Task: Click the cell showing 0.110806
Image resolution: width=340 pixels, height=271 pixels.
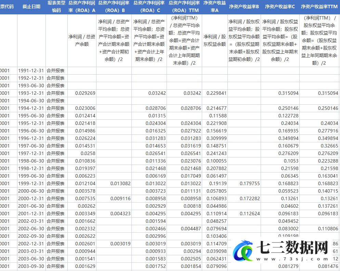Action: [x=319, y=229]
